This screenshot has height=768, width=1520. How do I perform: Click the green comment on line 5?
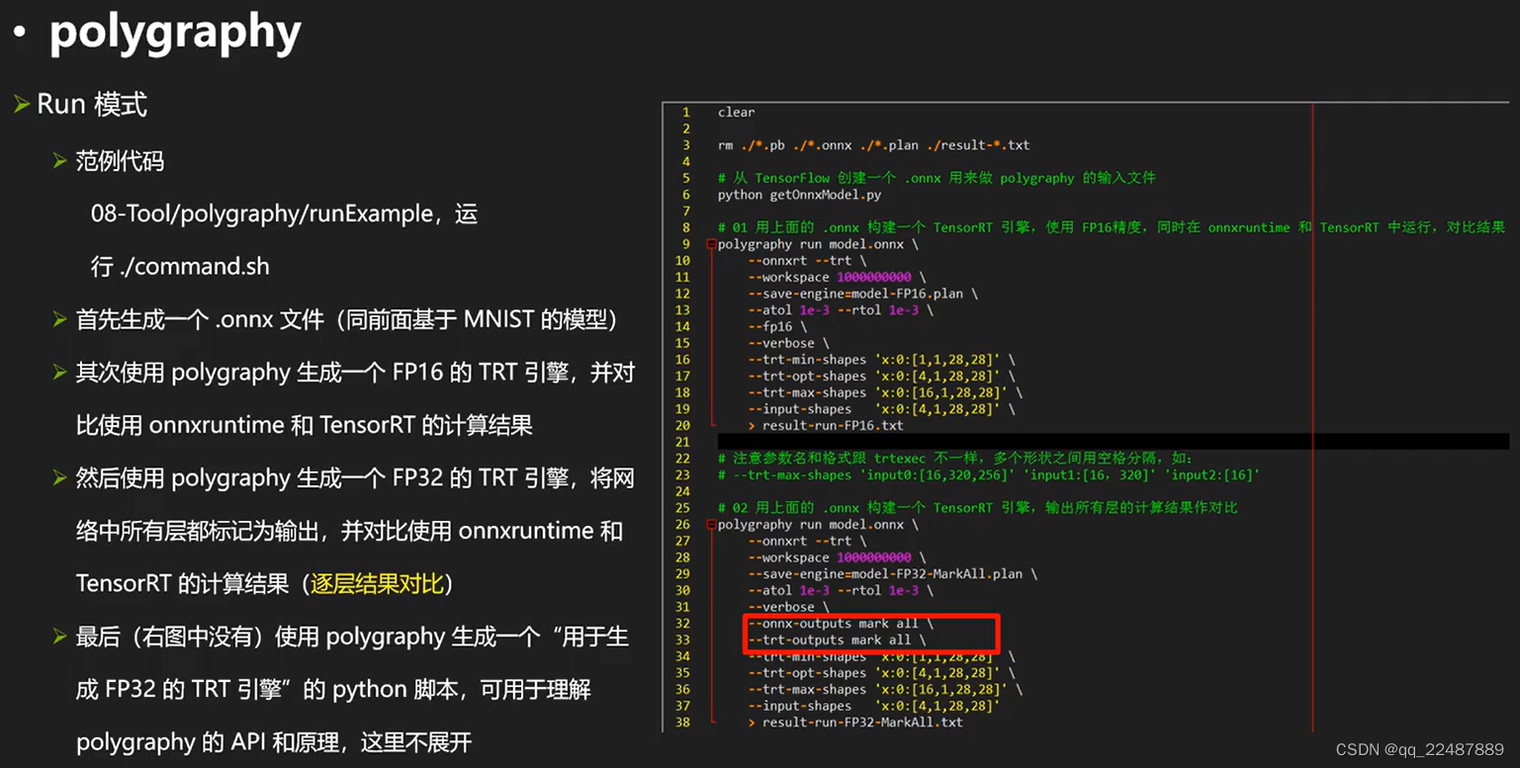937,178
